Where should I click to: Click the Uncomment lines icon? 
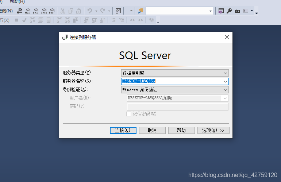[x=122, y=20]
